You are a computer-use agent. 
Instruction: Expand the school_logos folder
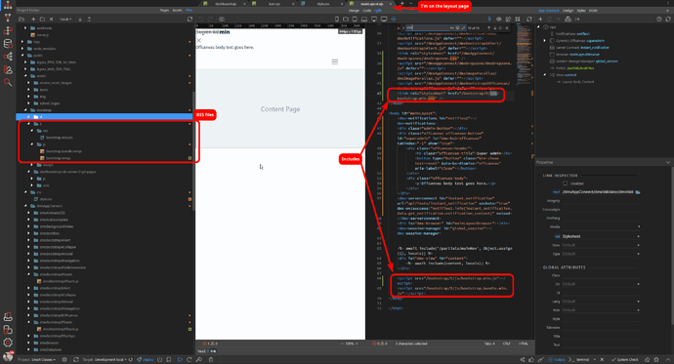coord(29,103)
